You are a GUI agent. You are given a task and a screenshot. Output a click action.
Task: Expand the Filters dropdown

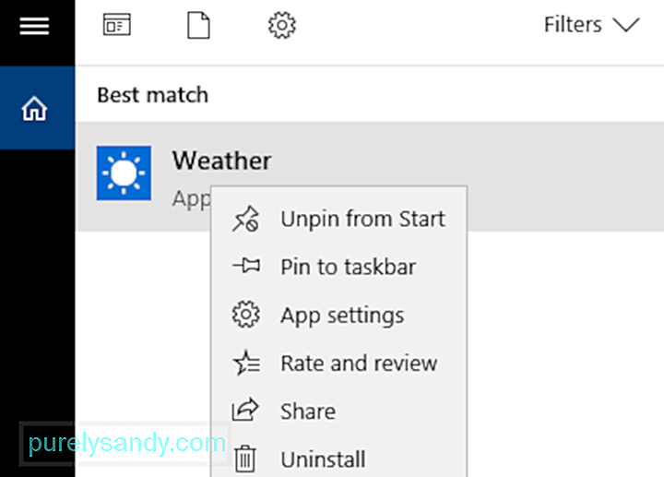click(591, 24)
